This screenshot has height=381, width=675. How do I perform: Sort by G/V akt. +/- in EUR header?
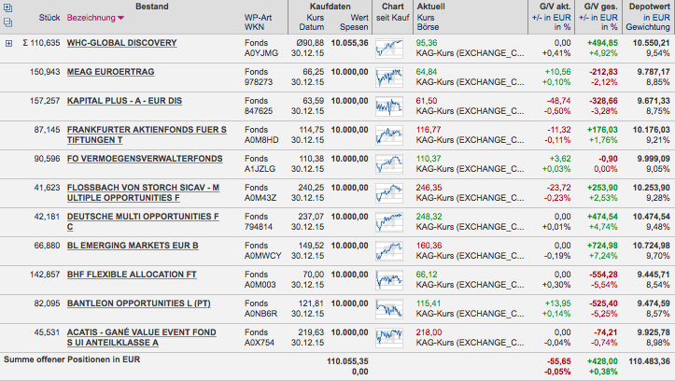pyautogui.click(x=551, y=18)
